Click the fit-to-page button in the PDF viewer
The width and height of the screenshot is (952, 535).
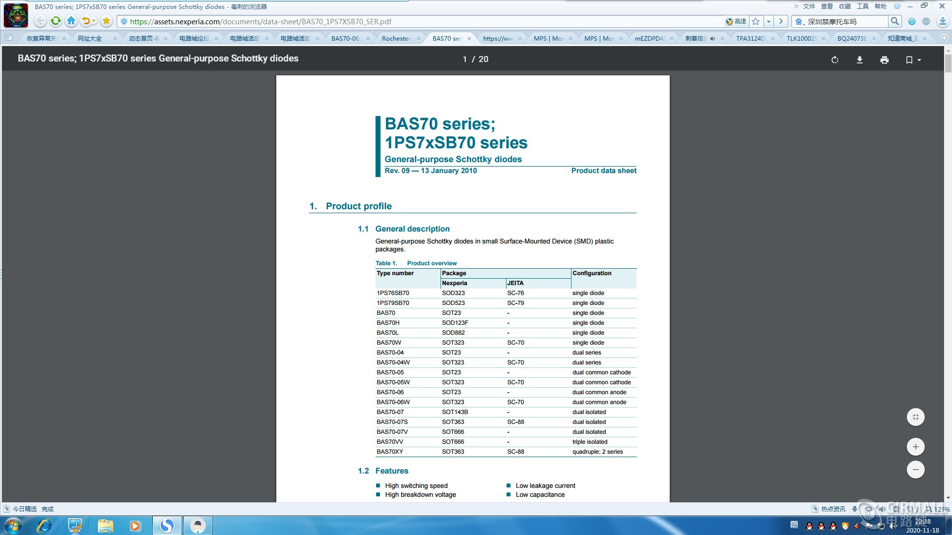pos(916,417)
